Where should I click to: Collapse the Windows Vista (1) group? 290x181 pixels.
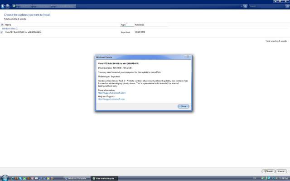10,29
